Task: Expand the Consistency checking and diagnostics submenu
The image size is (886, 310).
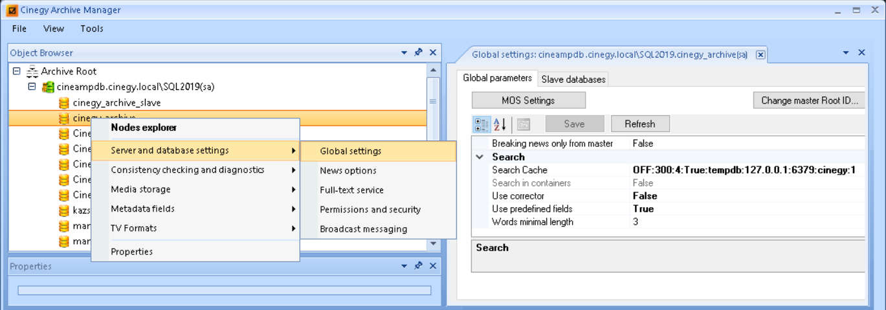Action: point(294,170)
